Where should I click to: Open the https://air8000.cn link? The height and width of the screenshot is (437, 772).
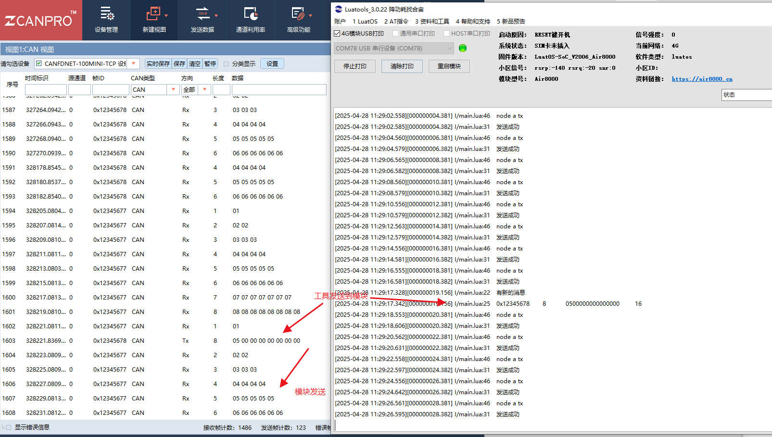(x=702, y=79)
